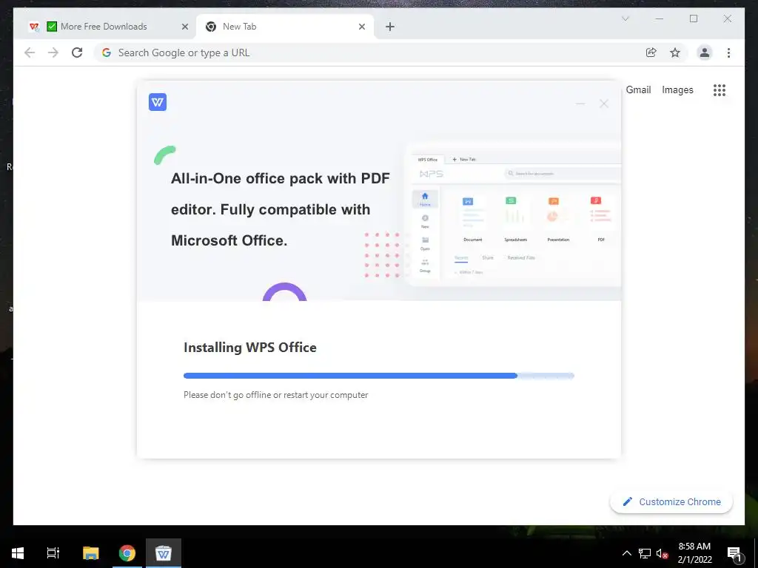Open Google apps grid
Viewport: 758px width, 568px height.
(x=720, y=89)
